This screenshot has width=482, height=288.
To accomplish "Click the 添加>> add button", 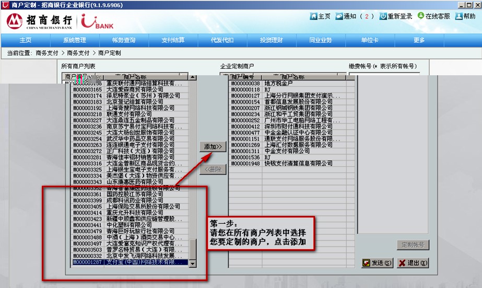I will tap(213, 147).
